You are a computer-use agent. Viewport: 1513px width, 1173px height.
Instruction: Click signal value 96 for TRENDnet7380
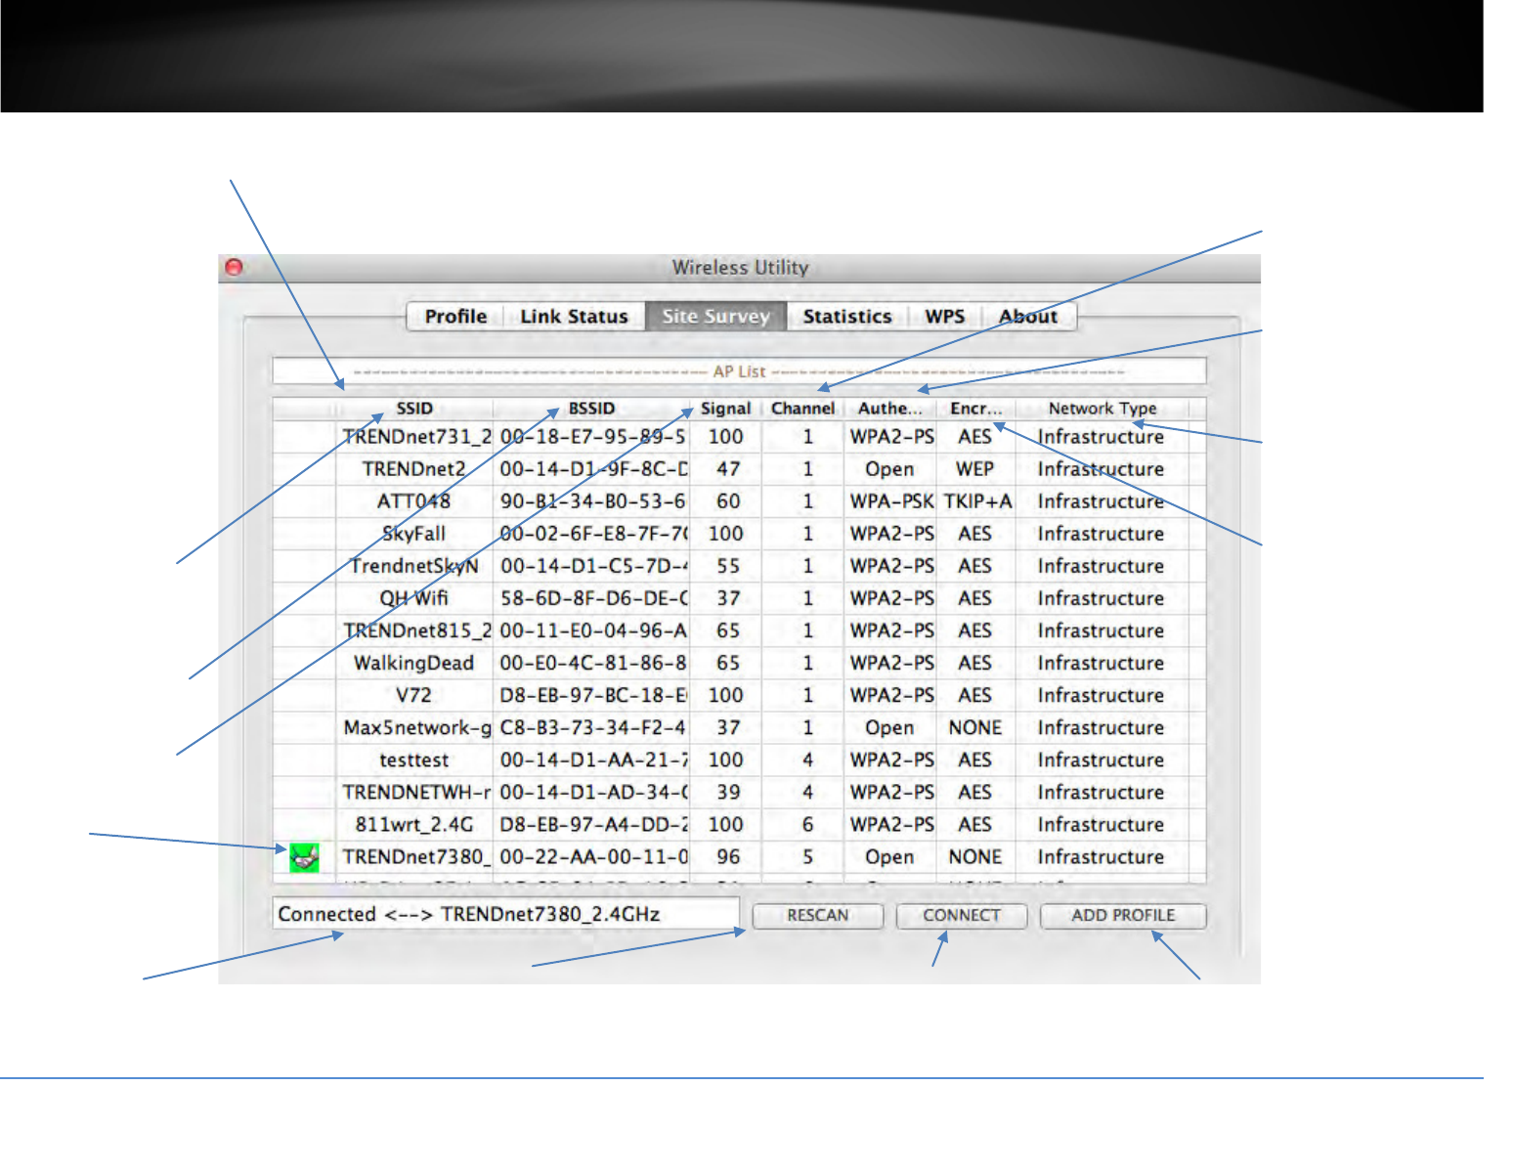[727, 857]
